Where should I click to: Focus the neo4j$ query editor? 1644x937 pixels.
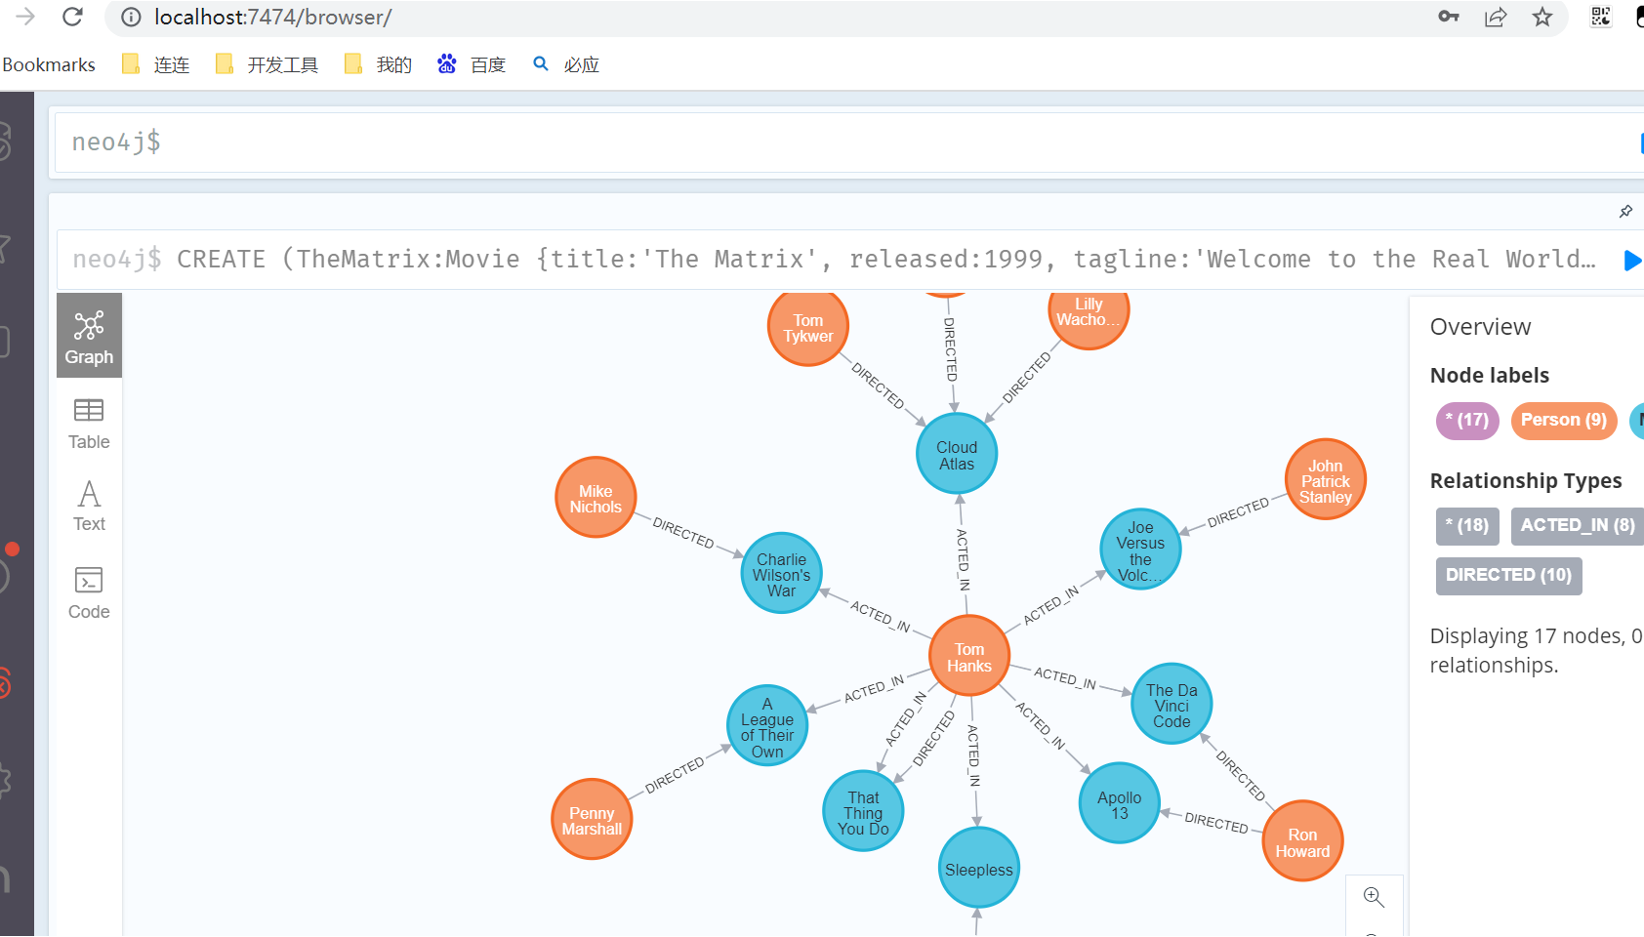point(849,143)
